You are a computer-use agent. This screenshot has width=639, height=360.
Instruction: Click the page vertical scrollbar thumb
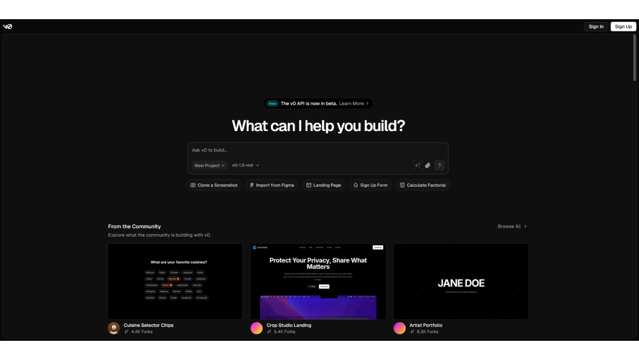pyautogui.click(x=635, y=58)
